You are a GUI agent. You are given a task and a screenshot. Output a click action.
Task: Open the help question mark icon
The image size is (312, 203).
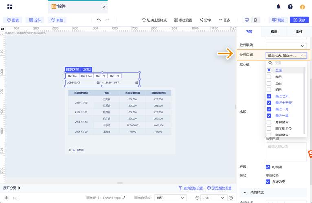290,7
